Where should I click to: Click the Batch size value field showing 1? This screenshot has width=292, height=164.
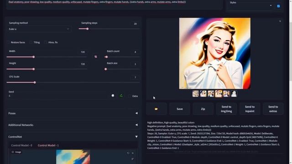pyautogui.click(x=135, y=64)
